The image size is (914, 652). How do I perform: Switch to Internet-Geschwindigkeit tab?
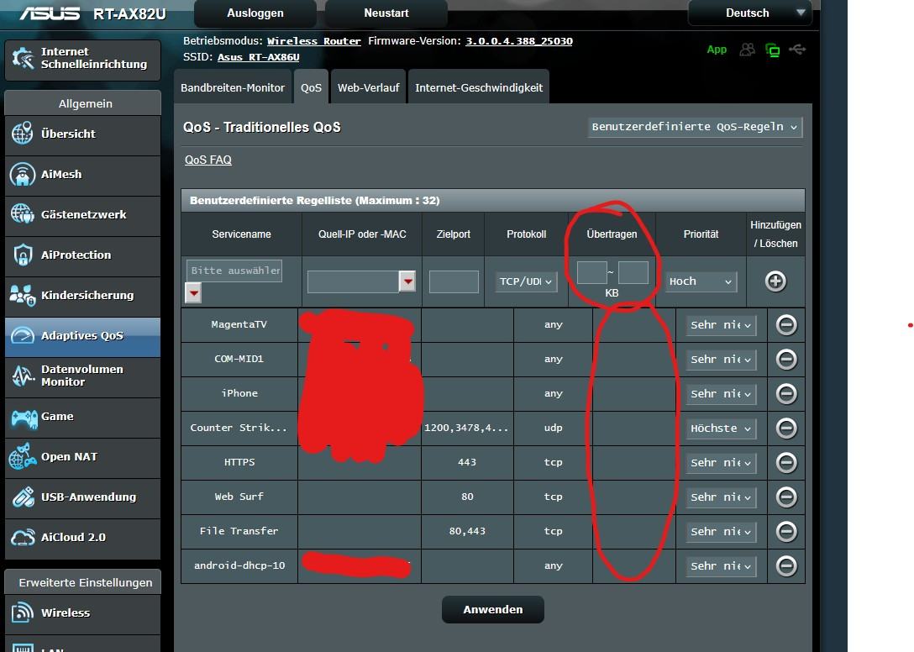click(479, 87)
